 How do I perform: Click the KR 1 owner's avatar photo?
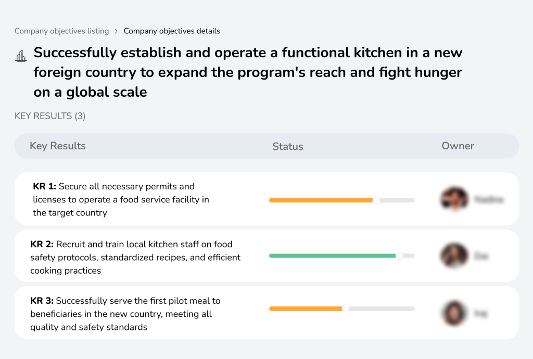coord(454,199)
